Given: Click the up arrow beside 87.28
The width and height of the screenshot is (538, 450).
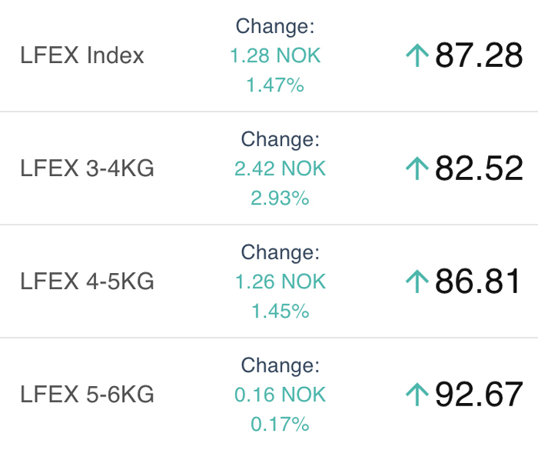Looking at the screenshot, I should point(417,55).
